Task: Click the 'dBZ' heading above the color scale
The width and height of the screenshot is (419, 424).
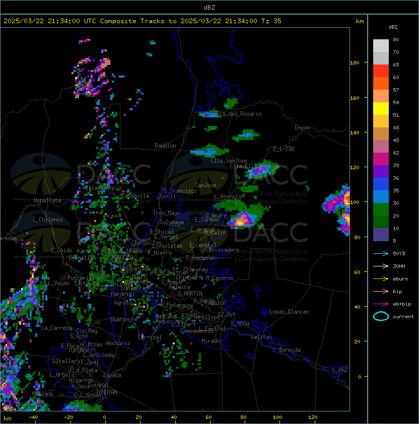Action: click(393, 27)
